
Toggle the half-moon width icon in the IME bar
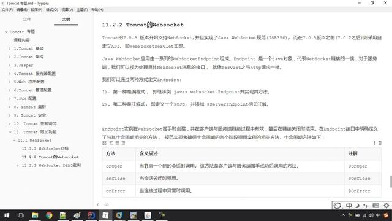(x=357, y=206)
